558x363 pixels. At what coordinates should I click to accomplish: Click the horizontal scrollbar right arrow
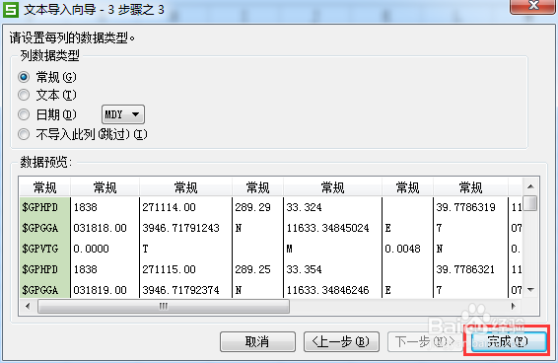(x=514, y=306)
